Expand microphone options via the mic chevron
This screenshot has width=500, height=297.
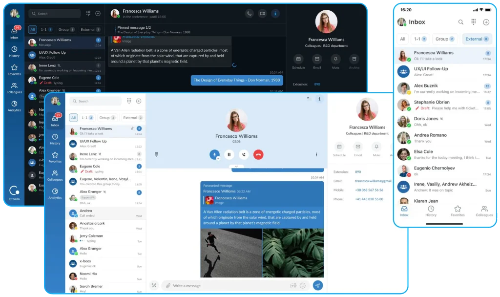pos(219,159)
